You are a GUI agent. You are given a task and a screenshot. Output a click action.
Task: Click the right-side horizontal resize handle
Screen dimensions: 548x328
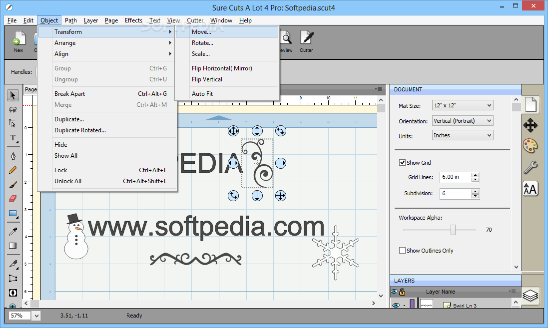click(281, 163)
